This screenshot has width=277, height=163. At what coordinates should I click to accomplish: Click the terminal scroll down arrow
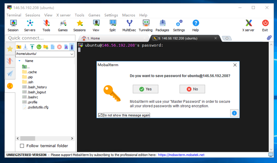point(271,150)
